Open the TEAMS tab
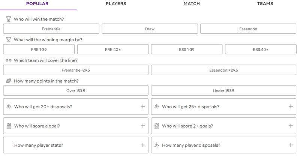This screenshot has width=300, height=159. click(x=265, y=4)
